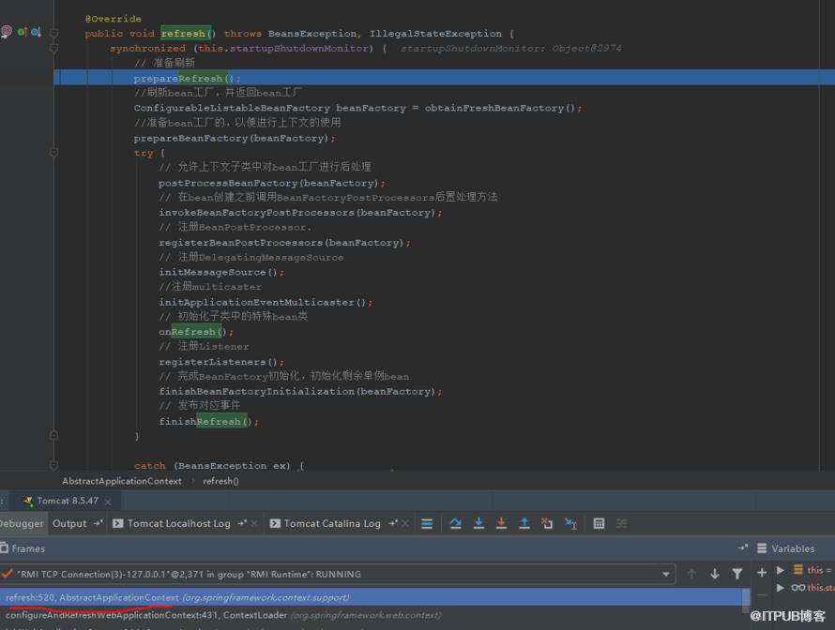Collapse the catch block fold marker
The width and height of the screenshot is (835, 630).
coord(53,465)
